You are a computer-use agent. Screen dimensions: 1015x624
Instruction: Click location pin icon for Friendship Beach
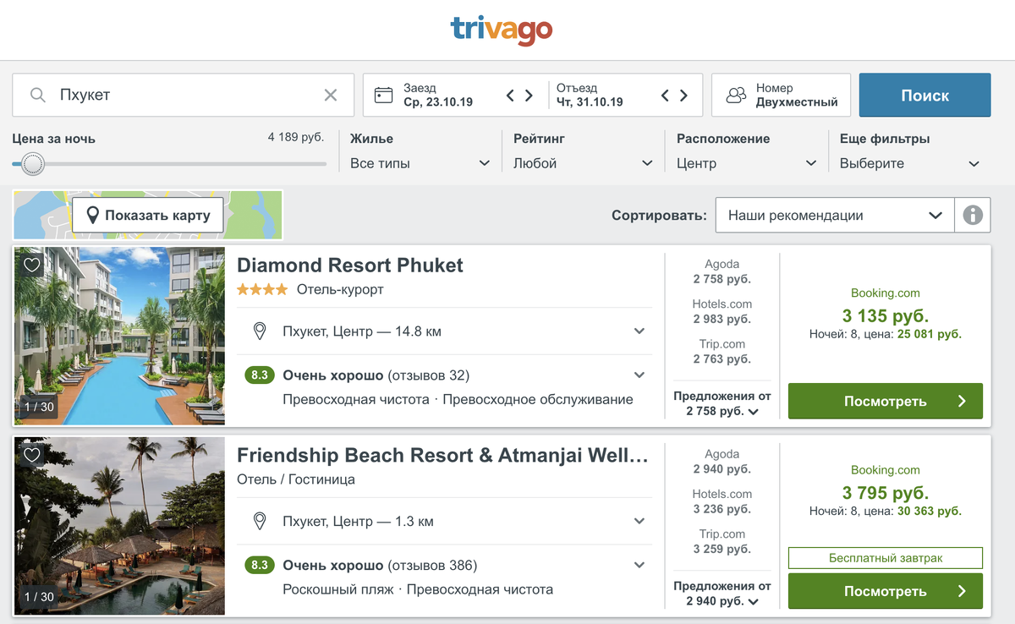coord(261,522)
